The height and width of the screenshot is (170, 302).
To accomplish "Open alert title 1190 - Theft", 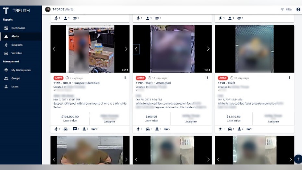I will [x=226, y=83].
